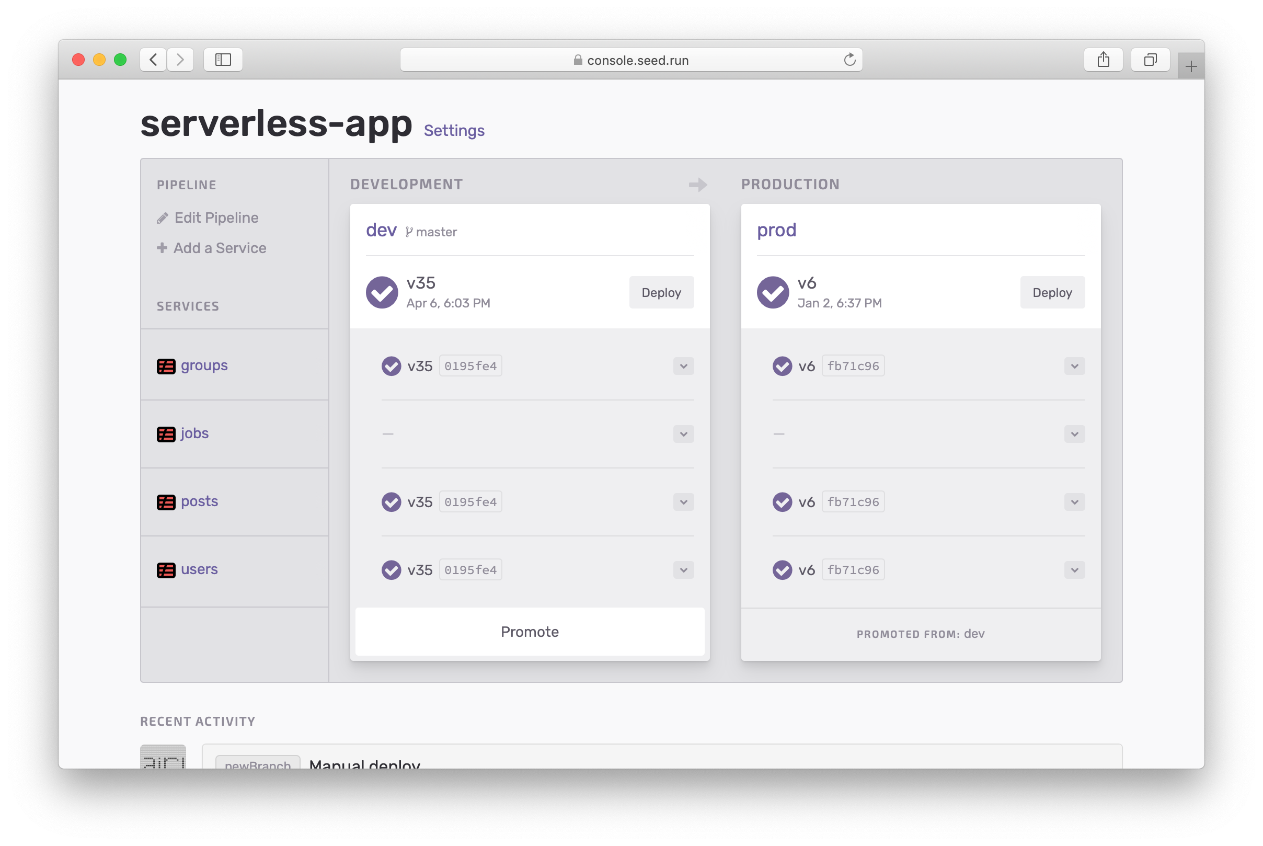Select the DEVELOPMENT pipeline stage

[x=407, y=183]
